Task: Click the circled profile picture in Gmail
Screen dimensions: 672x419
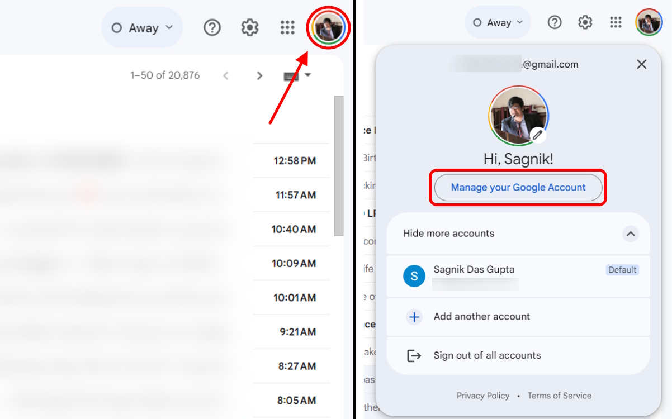Action: pos(328,27)
